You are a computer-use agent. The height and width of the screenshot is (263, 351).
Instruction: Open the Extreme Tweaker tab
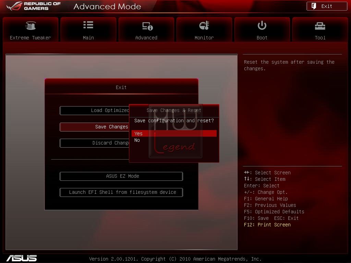[x=31, y=29]
